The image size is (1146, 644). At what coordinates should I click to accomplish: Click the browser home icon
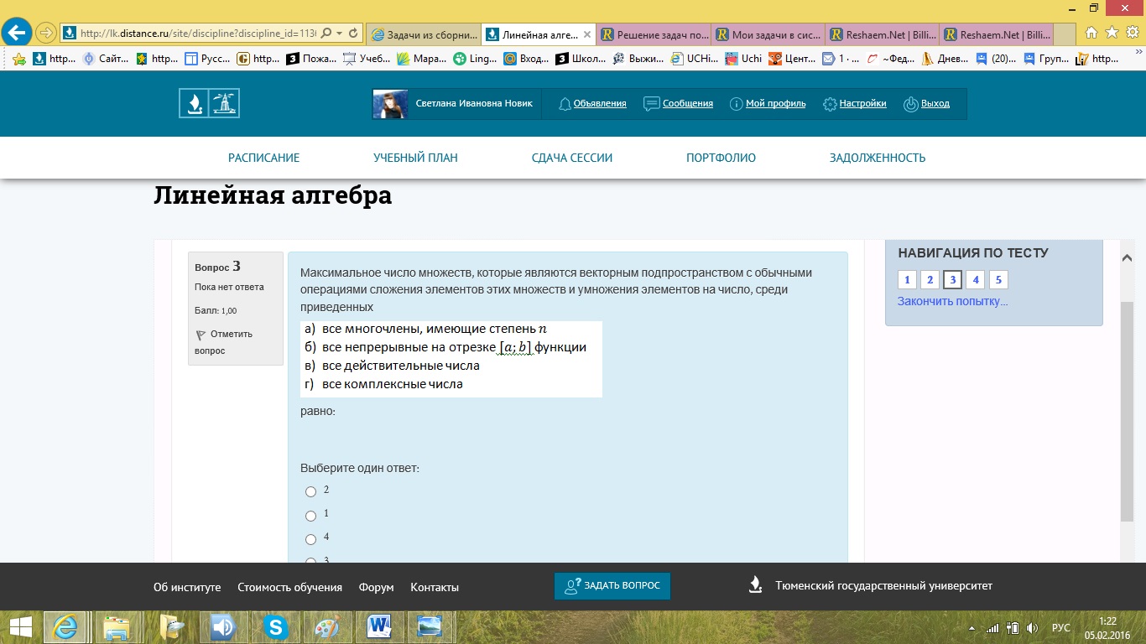1091,33
